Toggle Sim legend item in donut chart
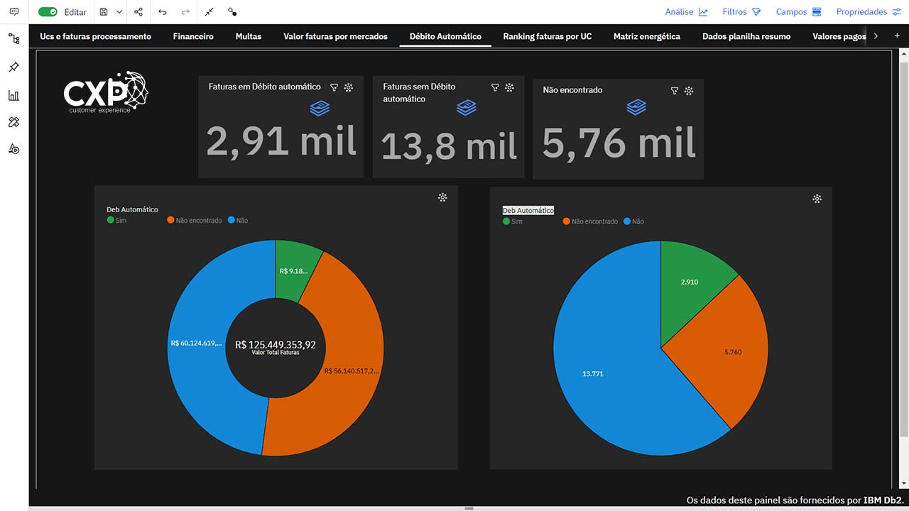 click(x=116, y=221)
